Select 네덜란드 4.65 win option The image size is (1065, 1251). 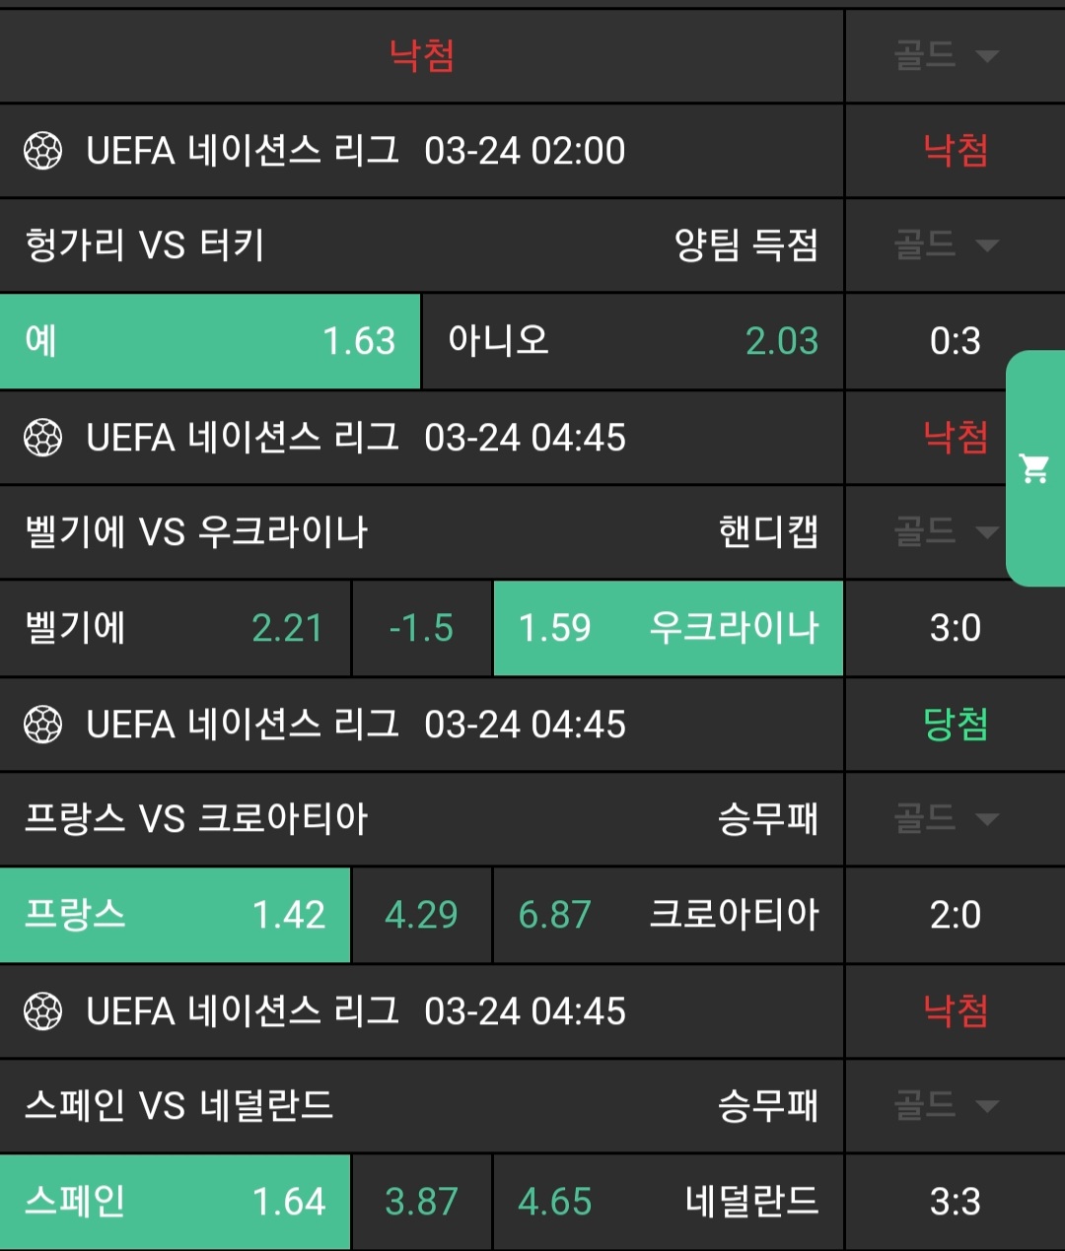pos(668,1202)
